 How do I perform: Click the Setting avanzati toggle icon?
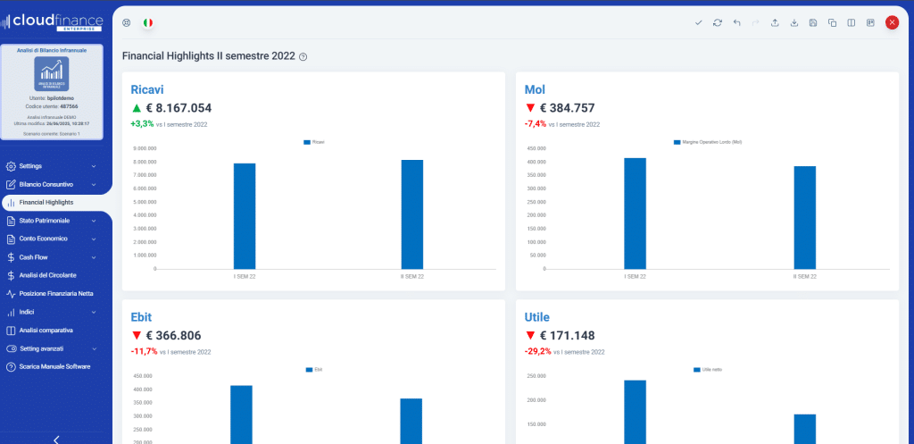[x=11, y=349]
